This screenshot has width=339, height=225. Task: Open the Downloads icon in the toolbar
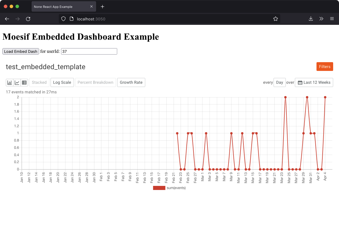coord(310,19)
